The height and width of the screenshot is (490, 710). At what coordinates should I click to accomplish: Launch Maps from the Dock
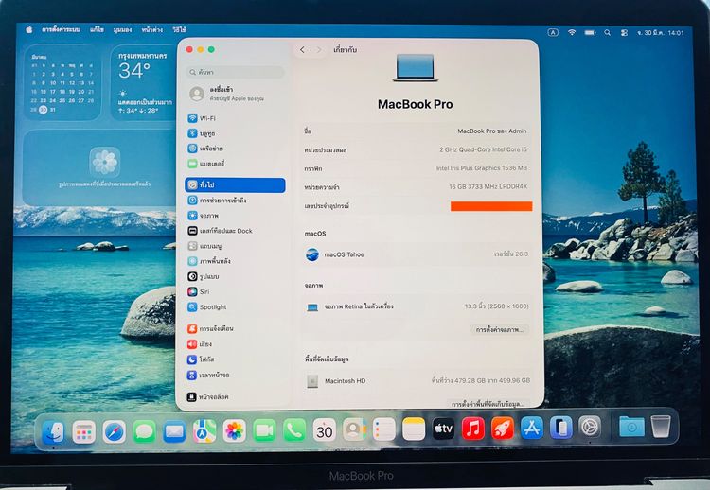coord(204,430)
